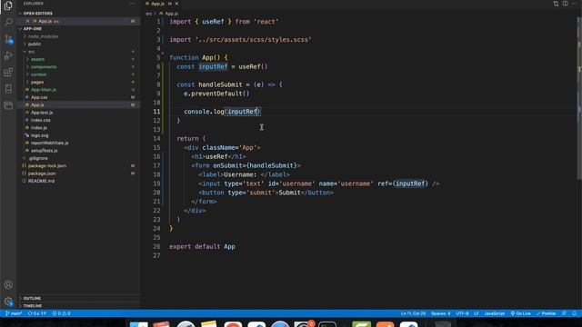Open the Source Control view icon
This screenshot has height=327, width=582.
[8, 39]
